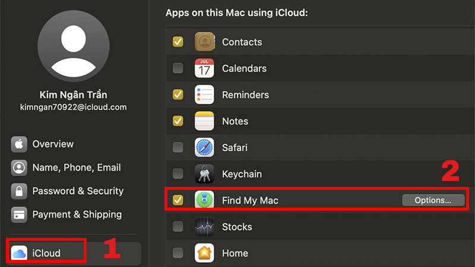Image resolution: width=475 pixels, height=267 pixels.
Task: Disable the Find My Mac checkbox
Action: pos(178,201)
